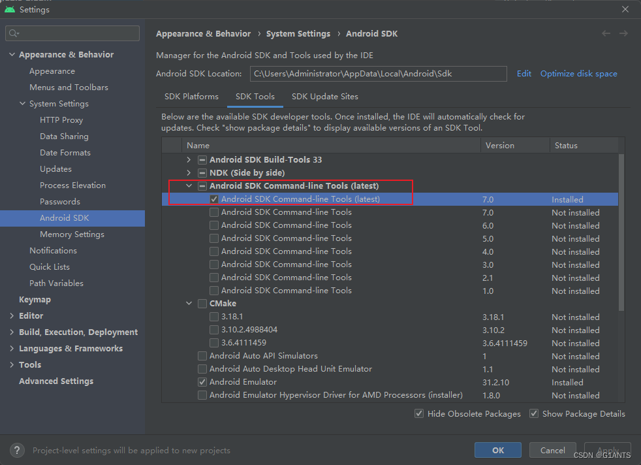
Task: Toggle Show Package Details checkbox
Action: [x=534, y=413]
